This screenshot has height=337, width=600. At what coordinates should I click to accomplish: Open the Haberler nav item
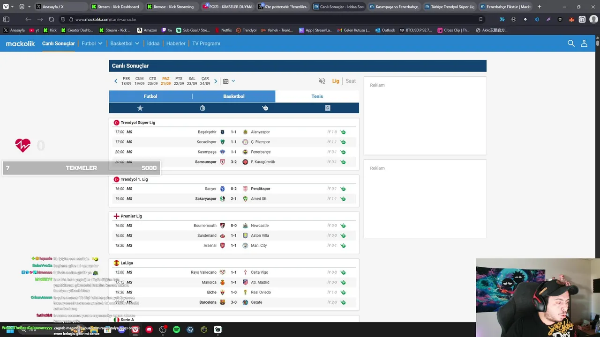pos(176,44)
